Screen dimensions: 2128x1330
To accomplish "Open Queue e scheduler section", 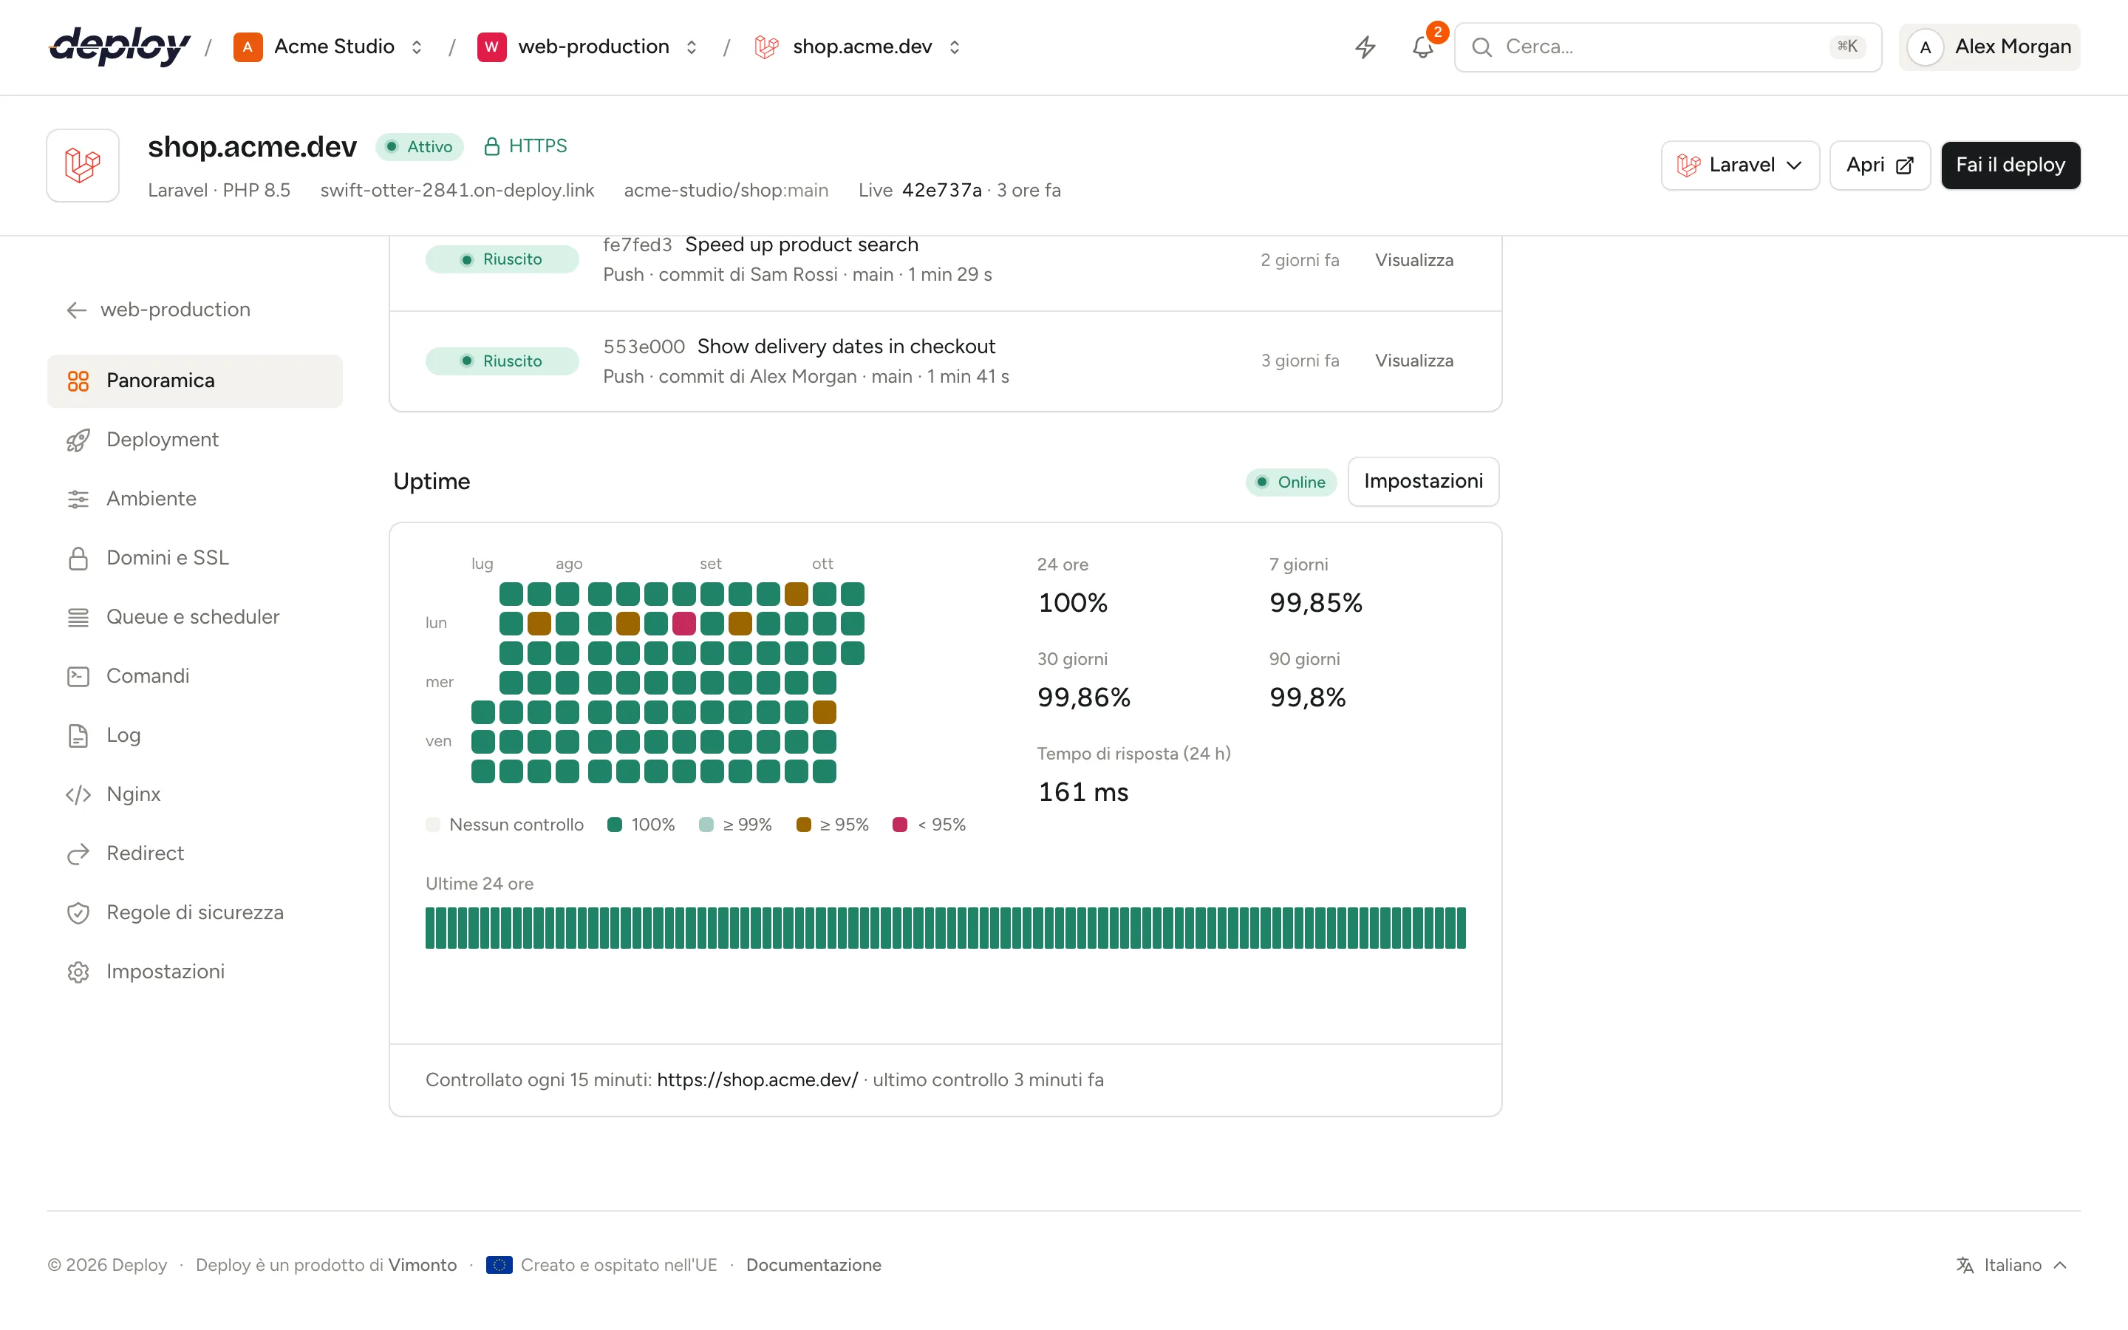I will pos(195,618).
